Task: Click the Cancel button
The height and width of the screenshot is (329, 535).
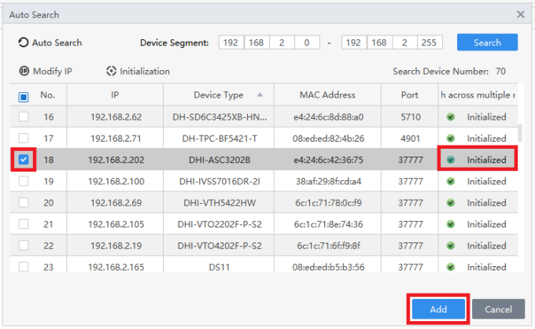Action: 498,309
